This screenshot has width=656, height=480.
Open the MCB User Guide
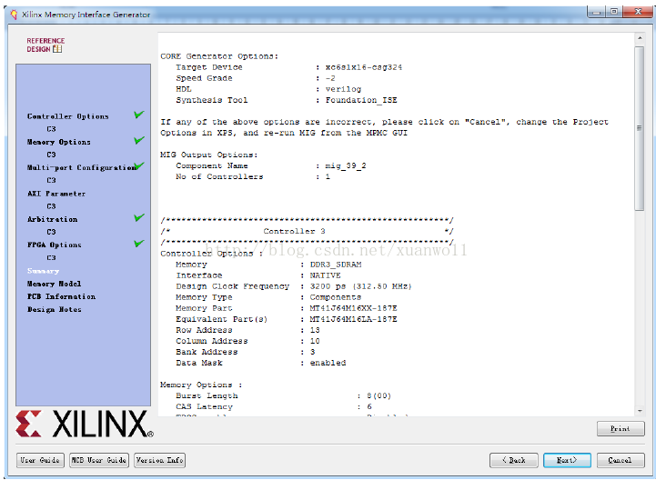(x=99, y=460)
